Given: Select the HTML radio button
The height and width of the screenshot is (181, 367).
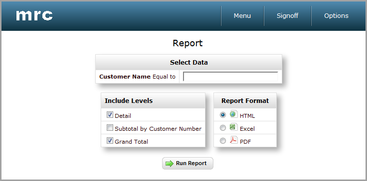Looking at the screenshot, I should coord(223,115).
